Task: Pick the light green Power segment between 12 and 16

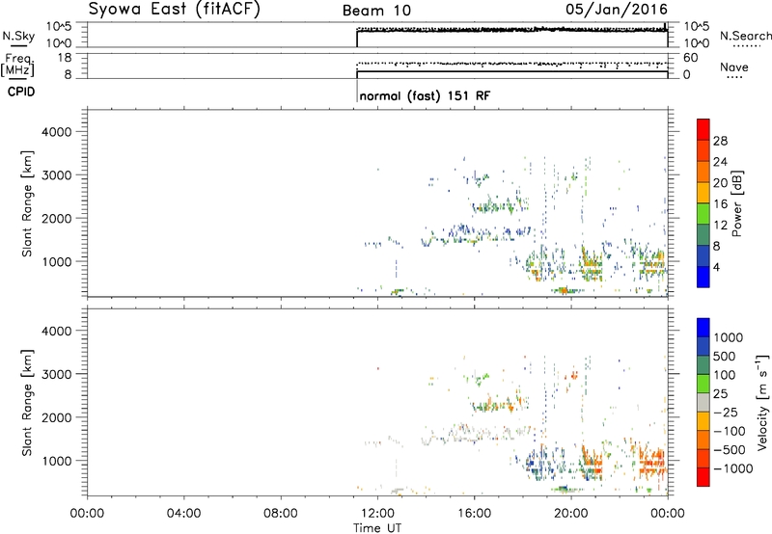Action: click(x=703, y=213)
